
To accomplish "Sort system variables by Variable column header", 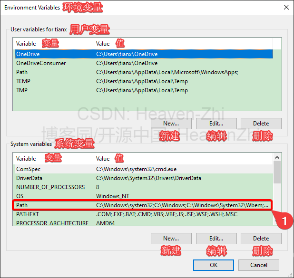I will 53,159.
